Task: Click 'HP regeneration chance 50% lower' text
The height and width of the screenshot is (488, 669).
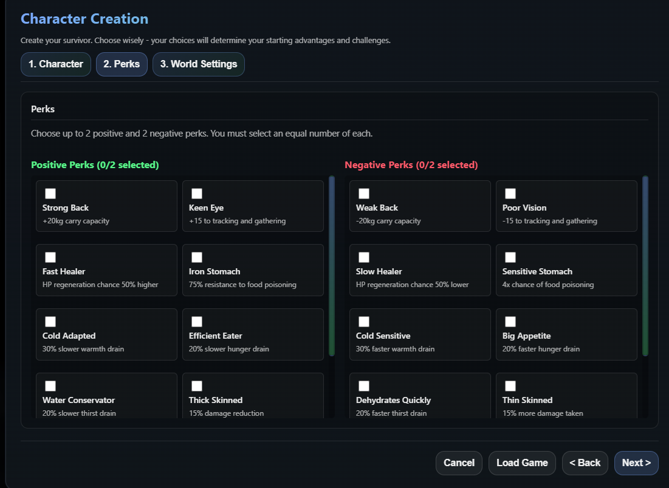Action: 412,285
